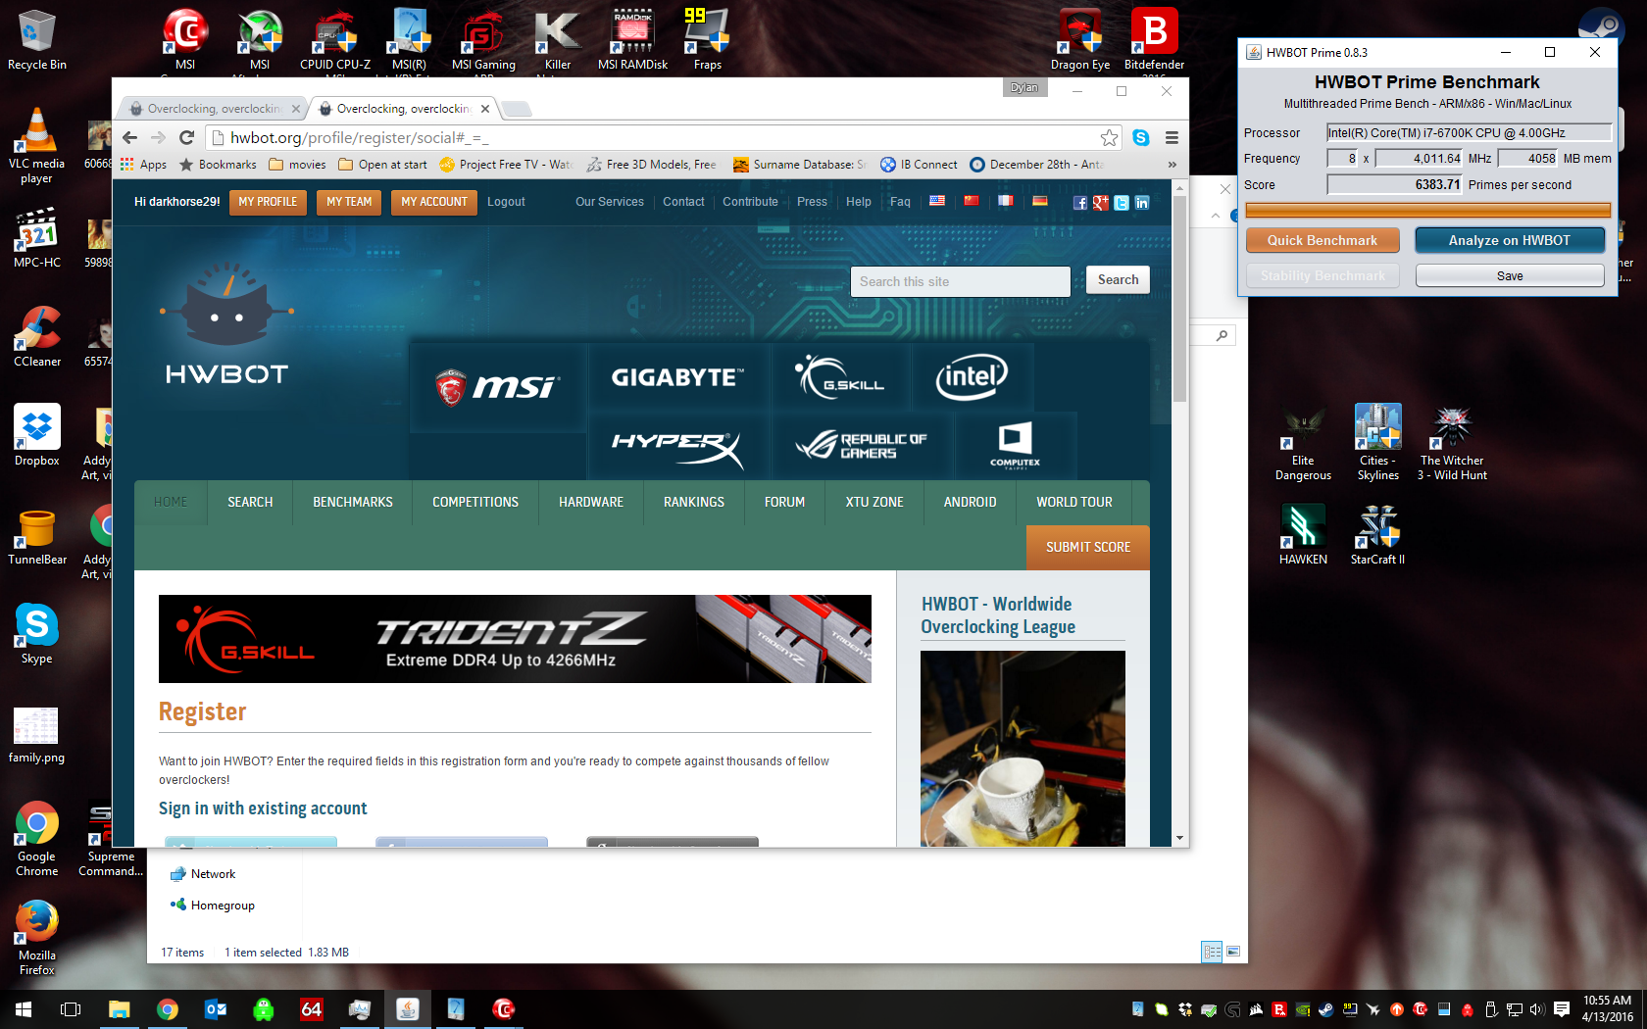Image resolution: width=1647 pixels, height=1029 pixels.
Task: Click the MSI sponsor logo
Action: (x=496, y=386)
